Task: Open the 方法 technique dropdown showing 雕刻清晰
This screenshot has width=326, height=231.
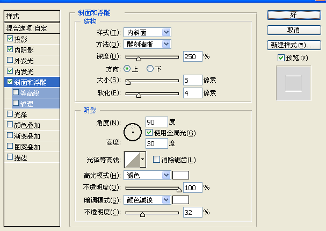Action: pos(147,44)
